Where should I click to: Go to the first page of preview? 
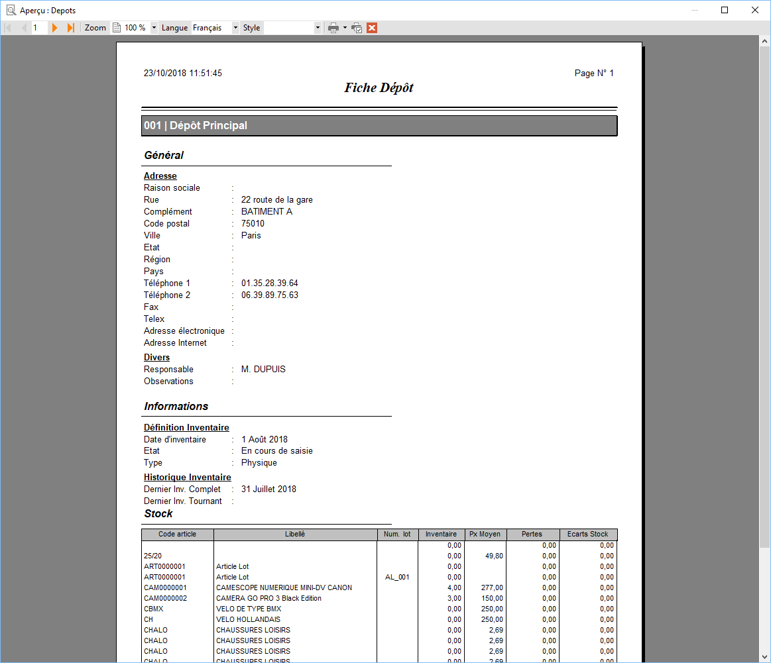(8, 28)
